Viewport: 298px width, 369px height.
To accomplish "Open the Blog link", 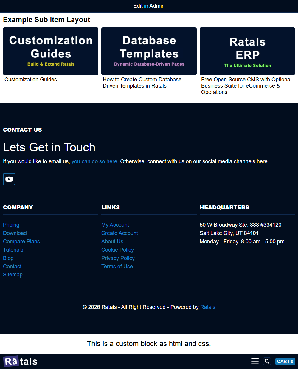I will pos(8,258).
